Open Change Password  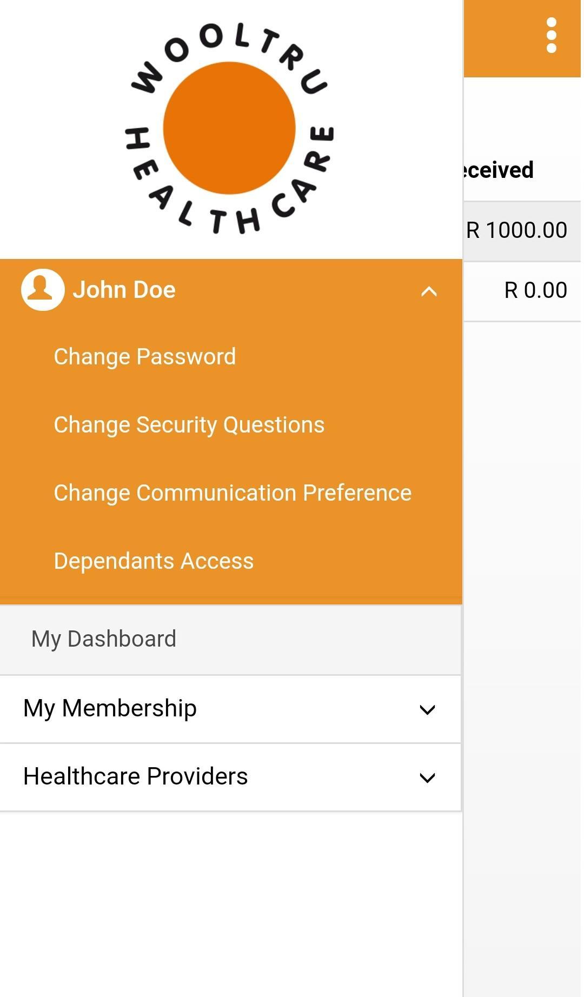coord(145,357)
